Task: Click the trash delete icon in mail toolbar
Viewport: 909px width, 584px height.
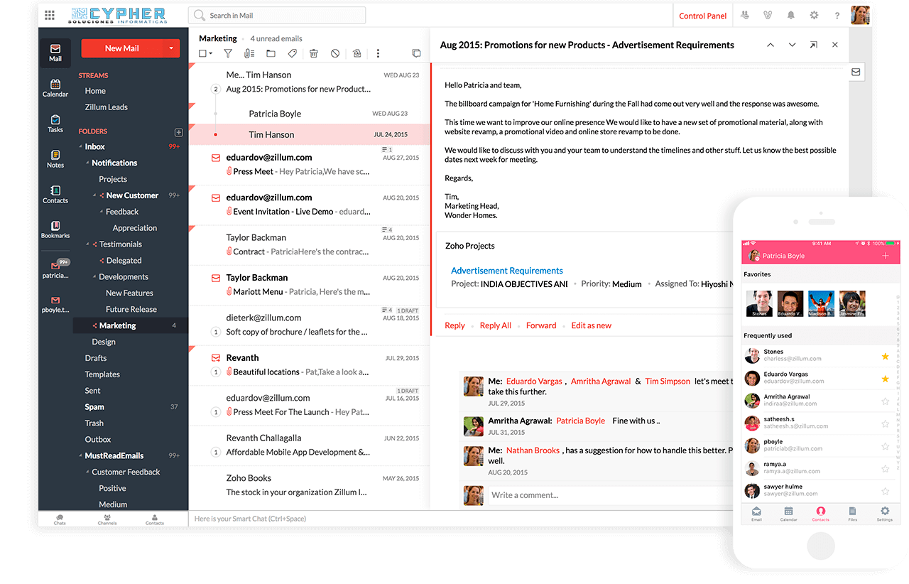Action: point(314,53)
